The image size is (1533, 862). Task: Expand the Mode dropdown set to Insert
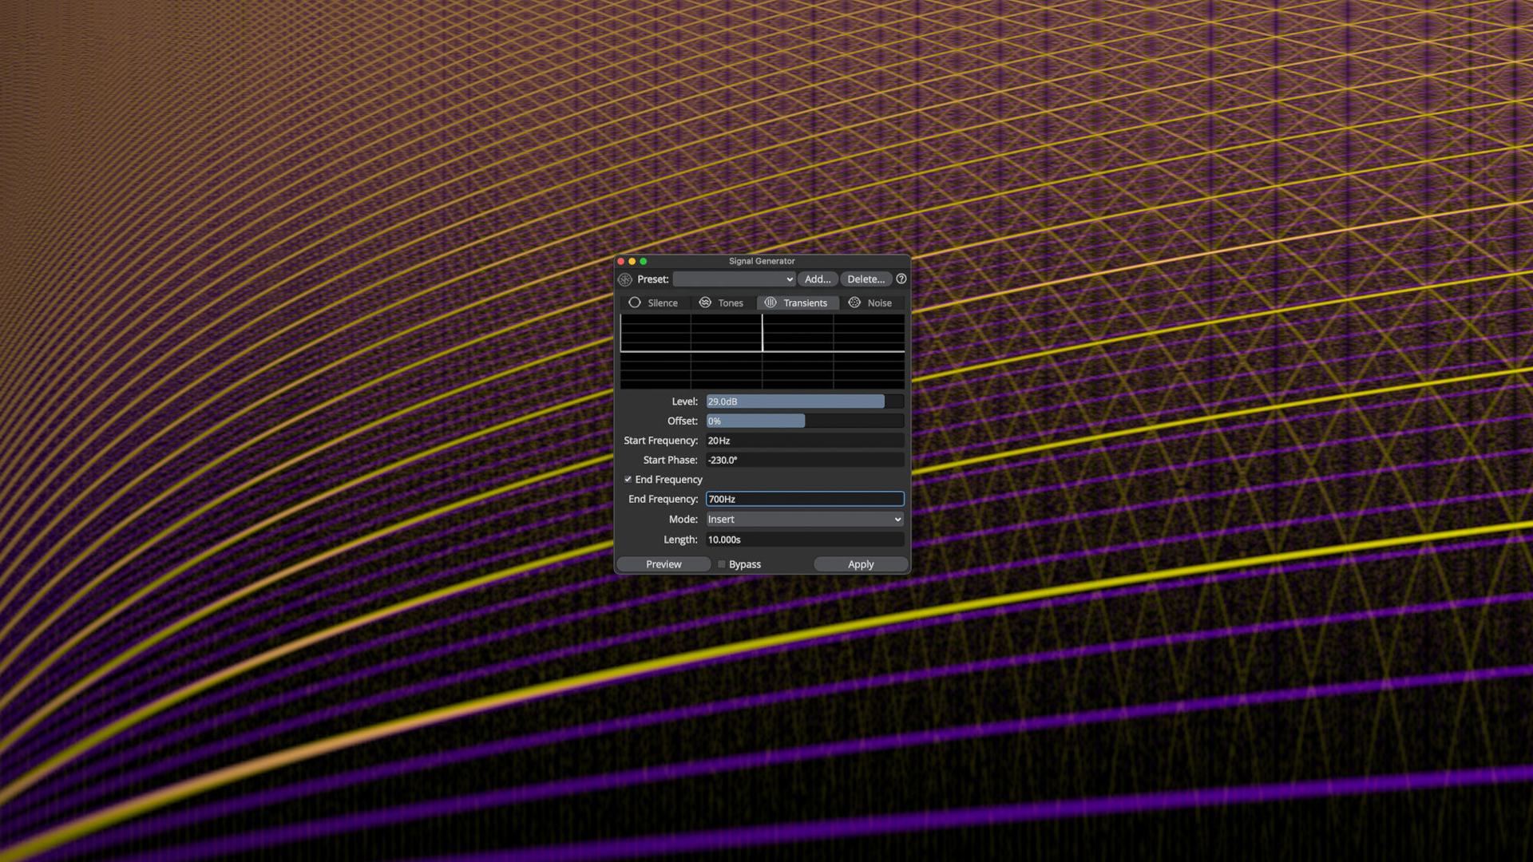[805, 520]
